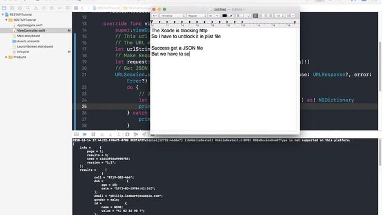Toggle Italic in TextEdit toolbar
Image resolution: width=382 pixels, height=215 pixels.
point(244,16)
